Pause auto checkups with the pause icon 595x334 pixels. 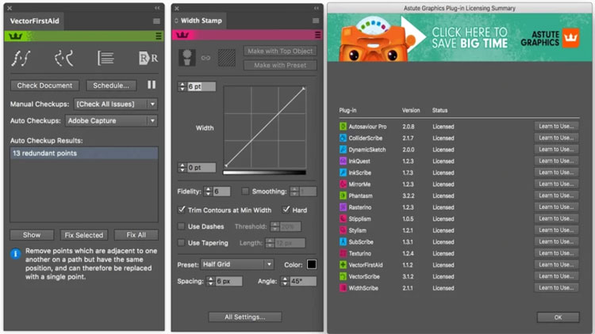[152, 85]
